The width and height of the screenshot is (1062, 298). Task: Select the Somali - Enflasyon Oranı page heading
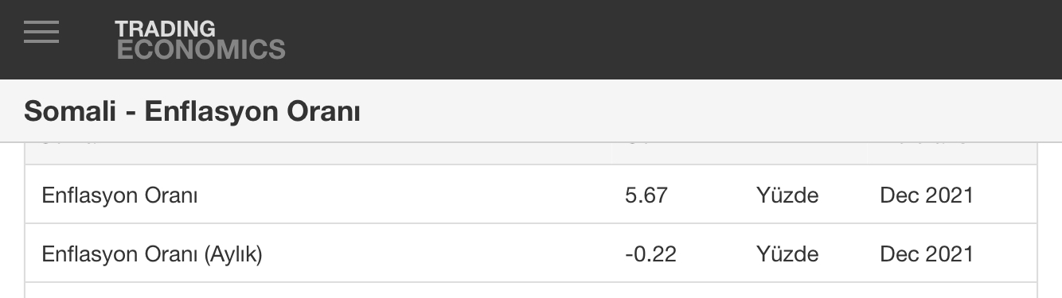click(x=192, y=111)
